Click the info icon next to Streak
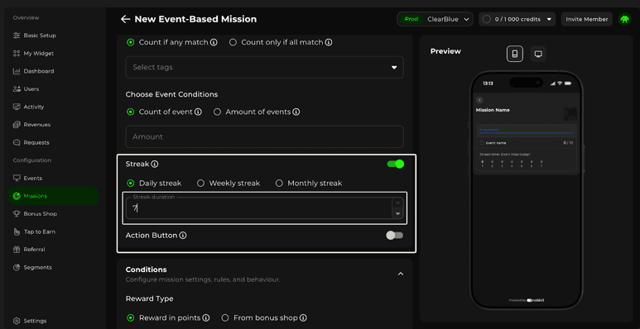The image size is (640, 329). (x=155, y=164)
